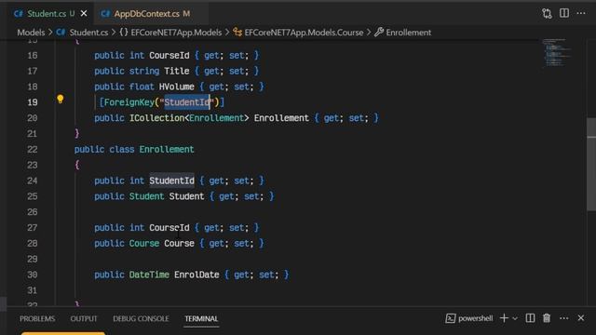The image size is (596, 335).
Task: Click the EnrolDate property name
Action: pos(196,275)
